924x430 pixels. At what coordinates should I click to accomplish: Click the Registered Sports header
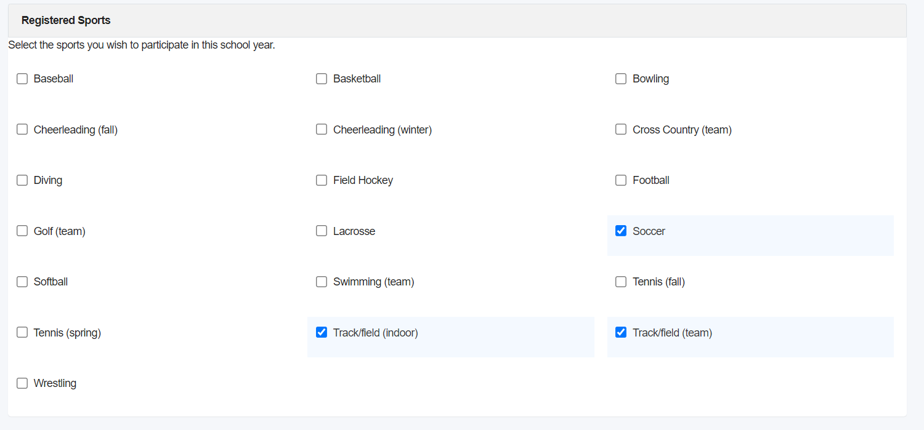(65, 20)
